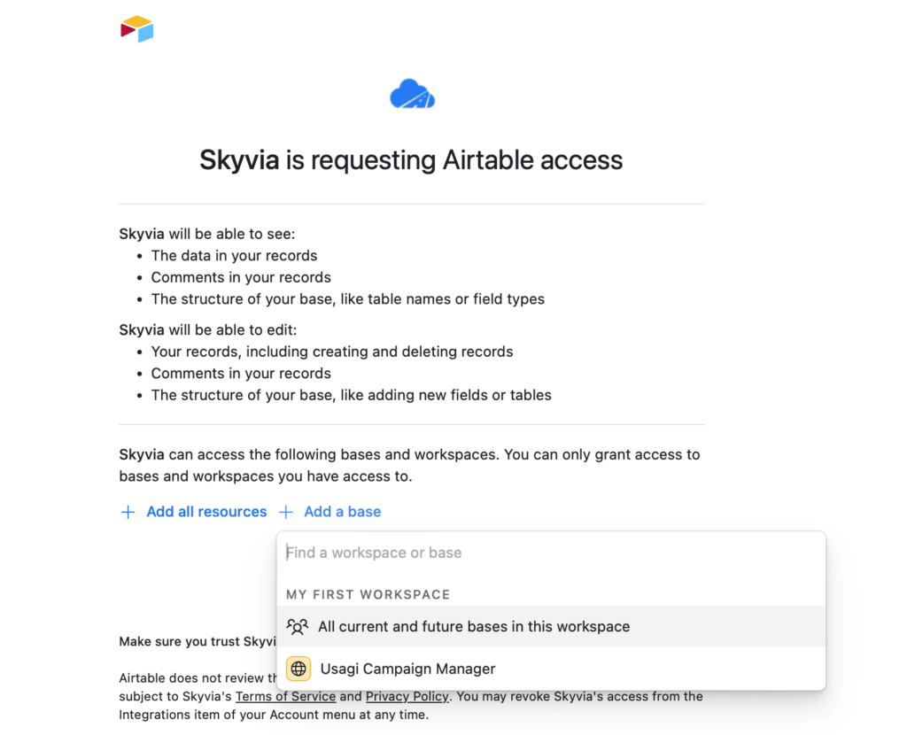Click the globe icon for Usagi Campaign Manager
The height and width of the screenshot is (735, 907).
point(298,669)
